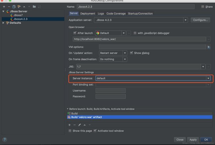Move configuration down in list

pyautogui.click(x=29, y=7)
